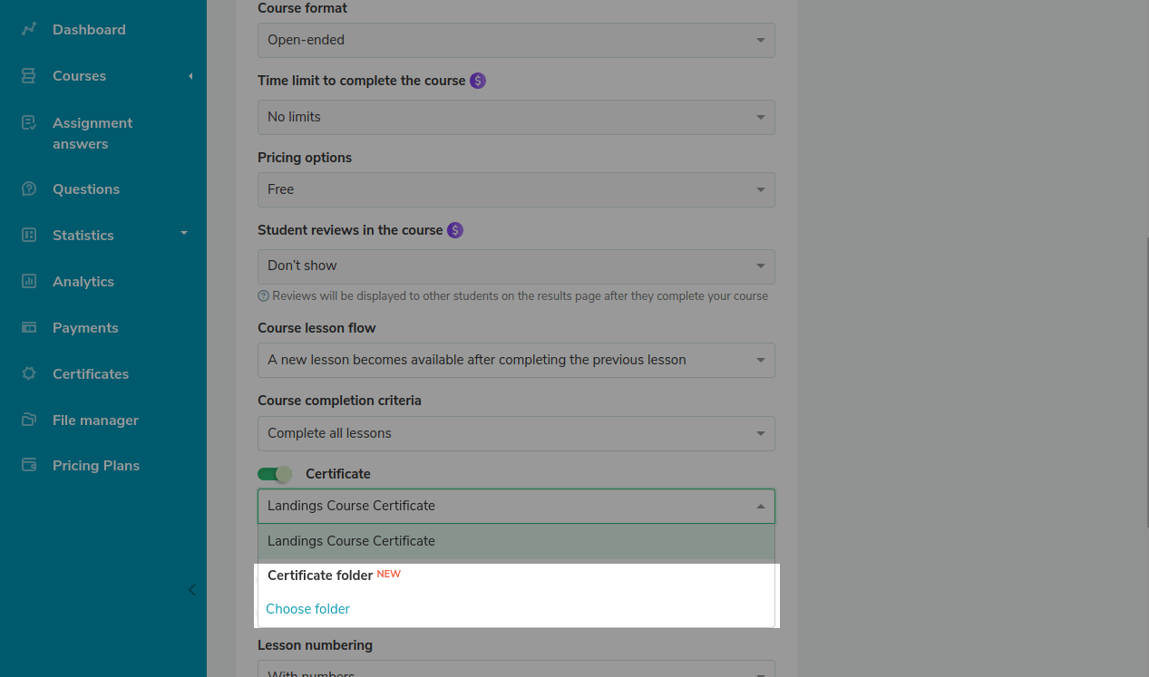Click the Statistics icon in sidebar
This screenshot has height=677, width=1149.
click(x=29, y=235)
